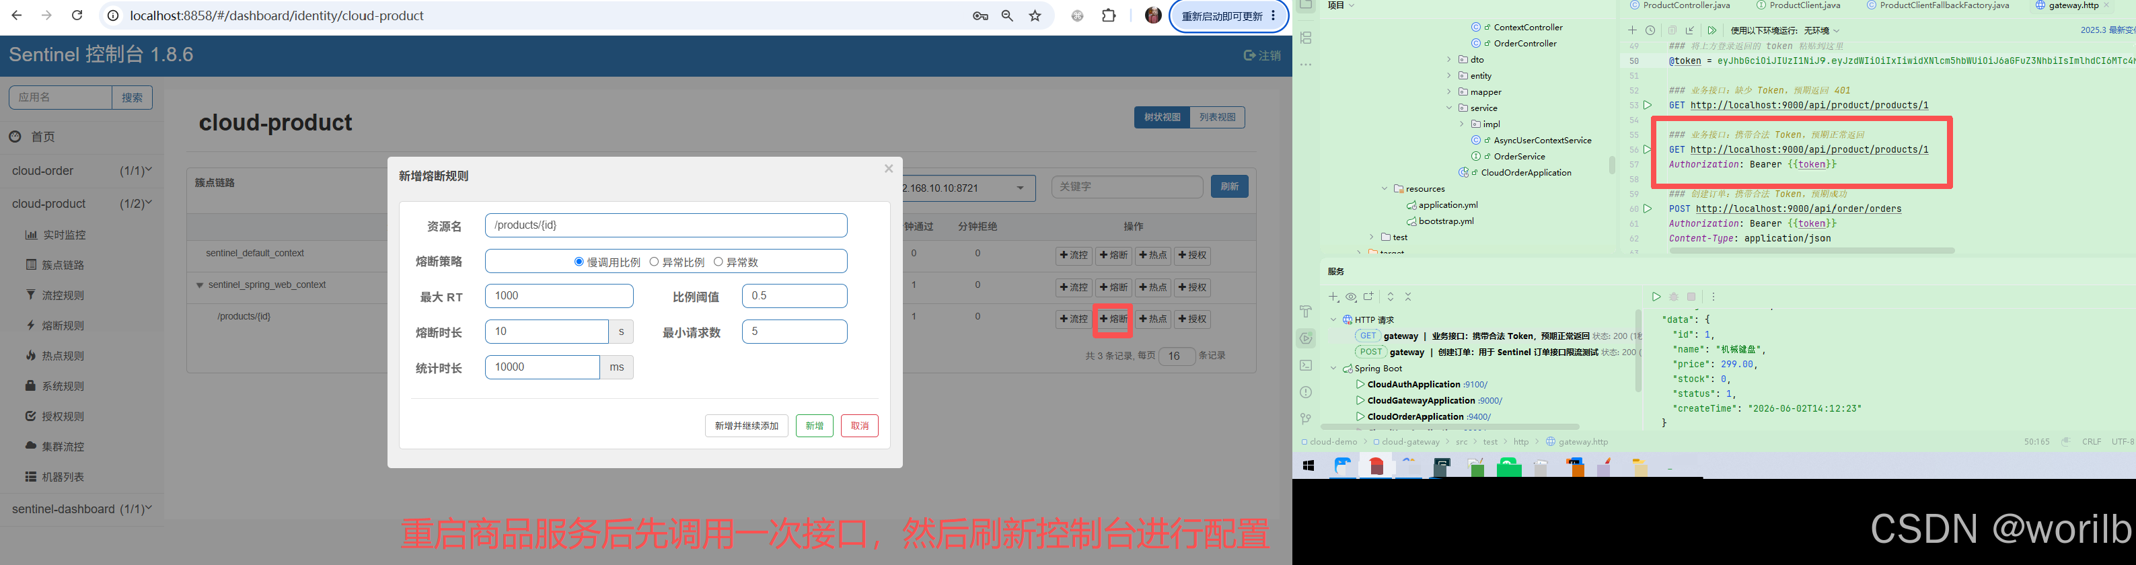Select the 异常比例 strategy radio
This screenshot has width=2136, height=565.
pos(654,262)
